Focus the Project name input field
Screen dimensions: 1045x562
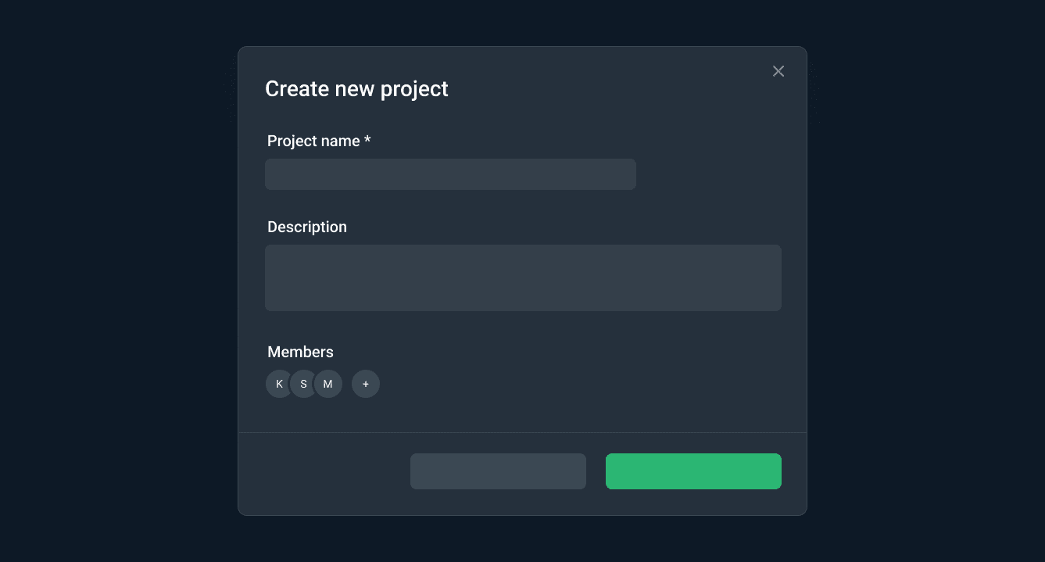click(x=450, y=174)
